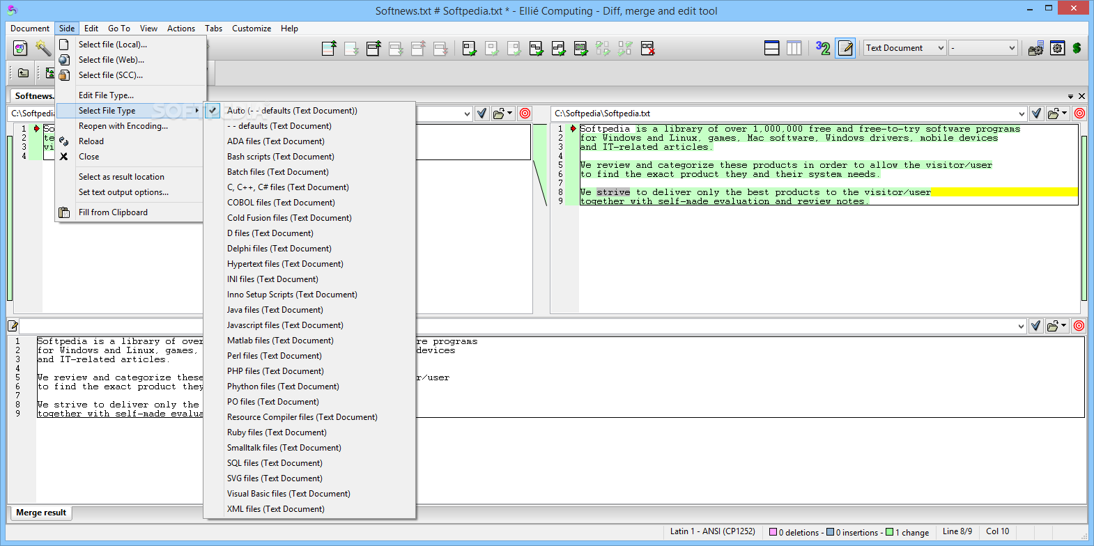Image resolution: width=1094 pixels, height=546 pixels.
Task: Switch to the Merge result tab
Action: [40, 513]
